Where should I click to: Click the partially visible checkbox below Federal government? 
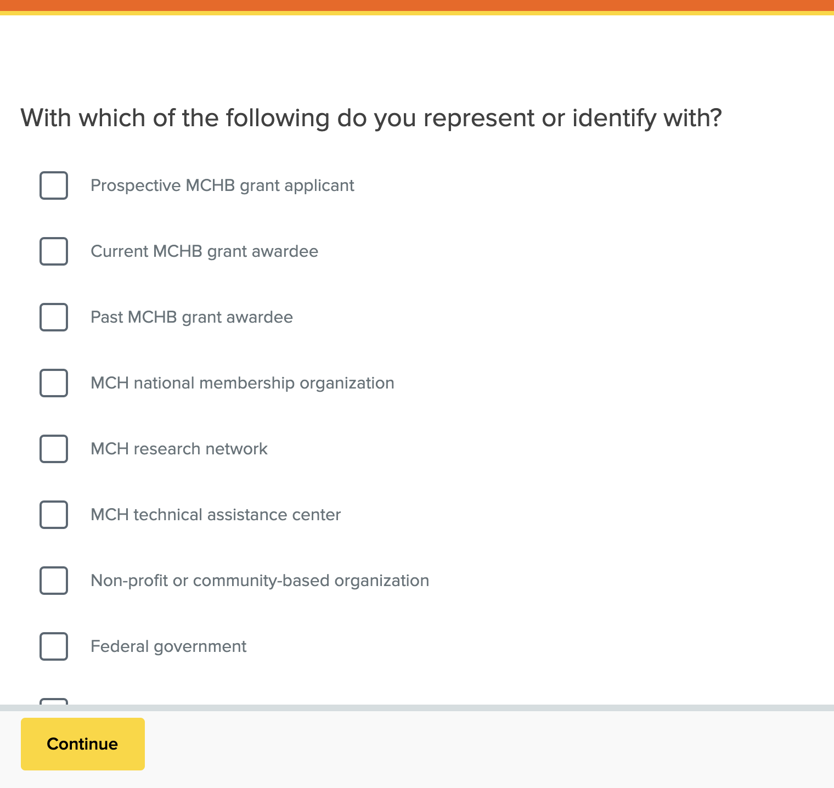pyautogui.click(x=54, y=701)
